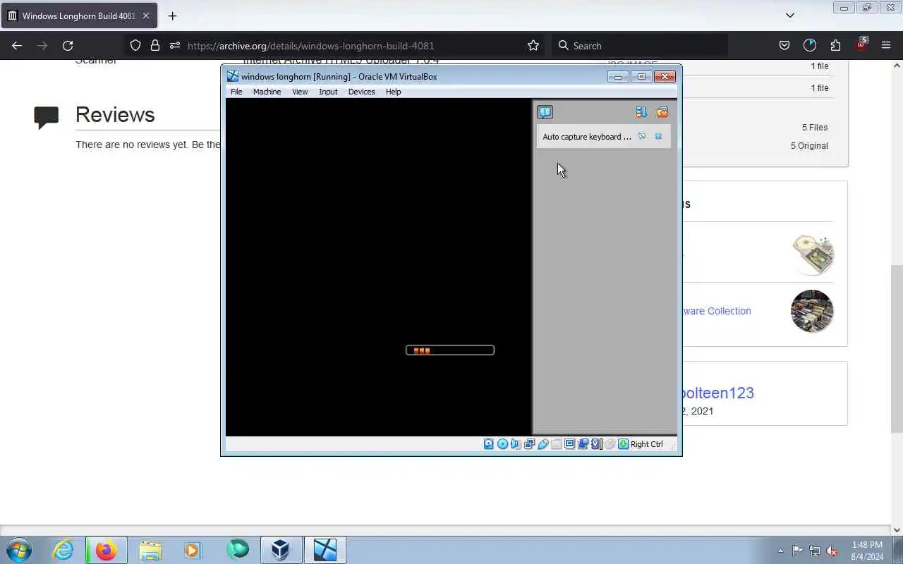Click the Right Ctrl host key label
903x564 pixels.
click(x=646, y=444)
